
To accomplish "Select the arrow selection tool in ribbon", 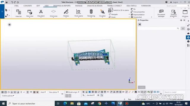I will pos(6,10).
